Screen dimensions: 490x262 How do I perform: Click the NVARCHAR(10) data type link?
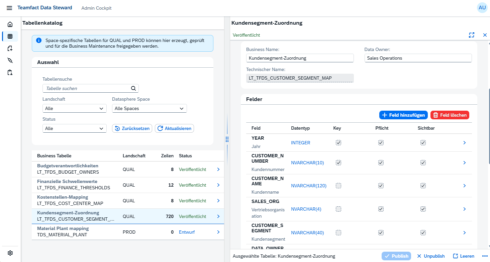coord(307,163)
